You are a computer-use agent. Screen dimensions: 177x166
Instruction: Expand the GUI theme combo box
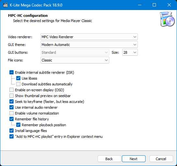click(x=89, y=45)
